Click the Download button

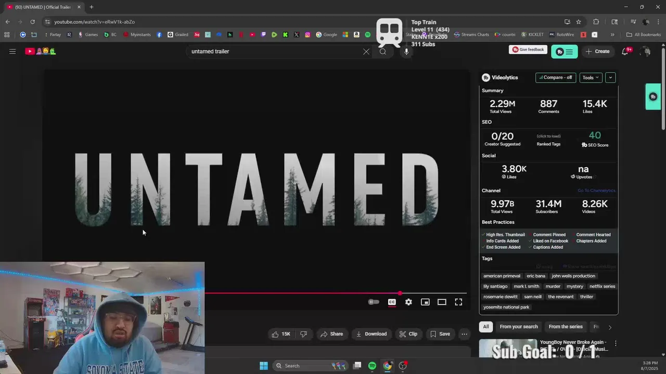click(x=371, y=334)
